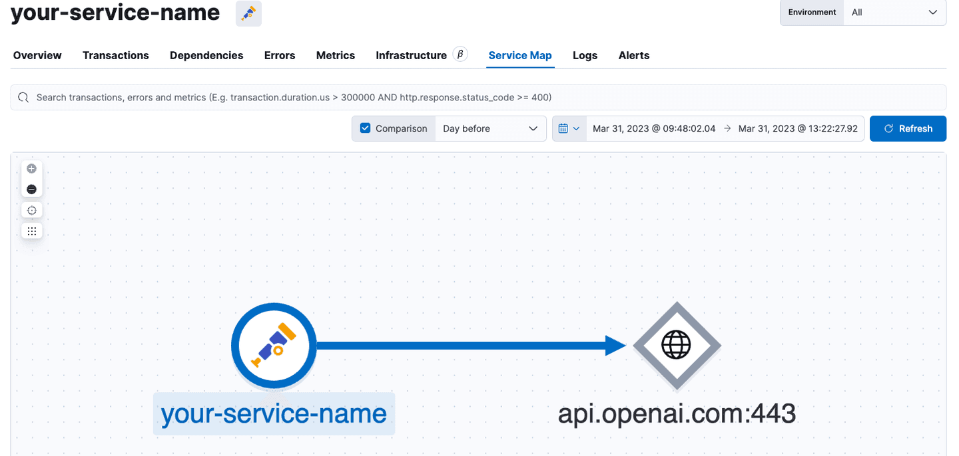Open the Infrastructure beta tab
This screenshot has height=456, width=959.
click(x=411, y=55)
